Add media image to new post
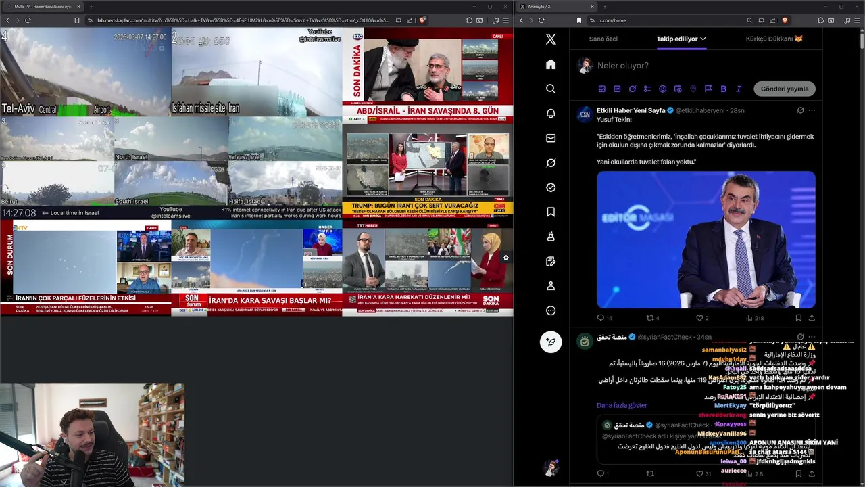 point(602,89)
